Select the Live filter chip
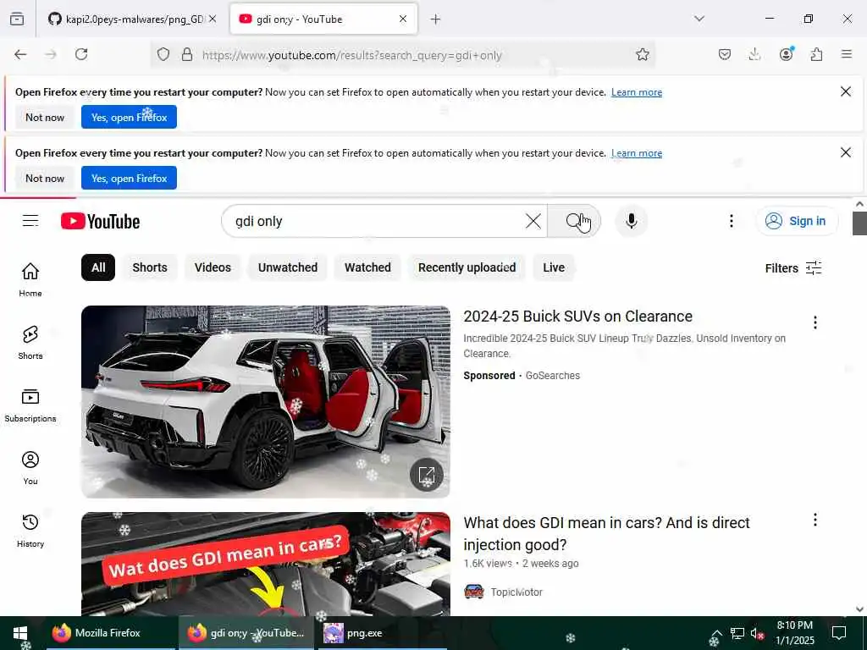Image resolution: width=867 pixels, height=650 pixels. pos(554,267)
